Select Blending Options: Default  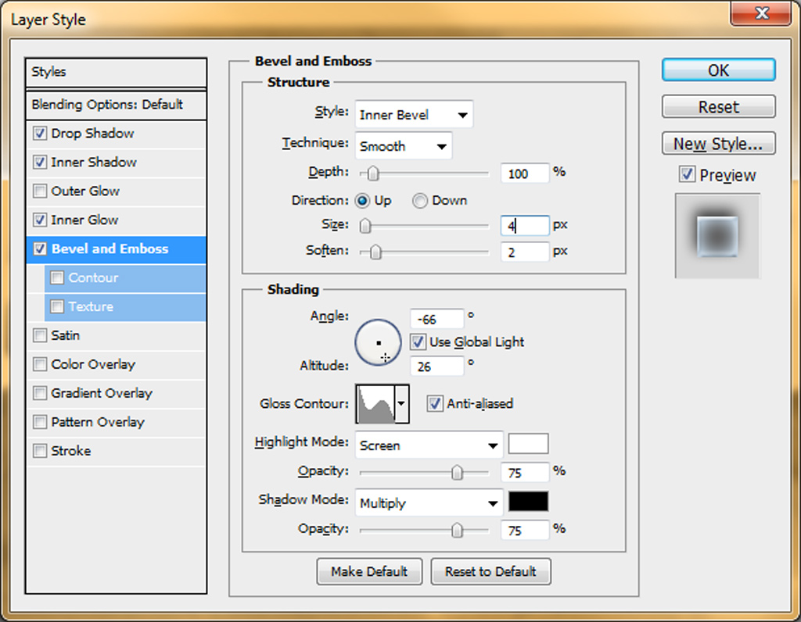coord(116,105)
